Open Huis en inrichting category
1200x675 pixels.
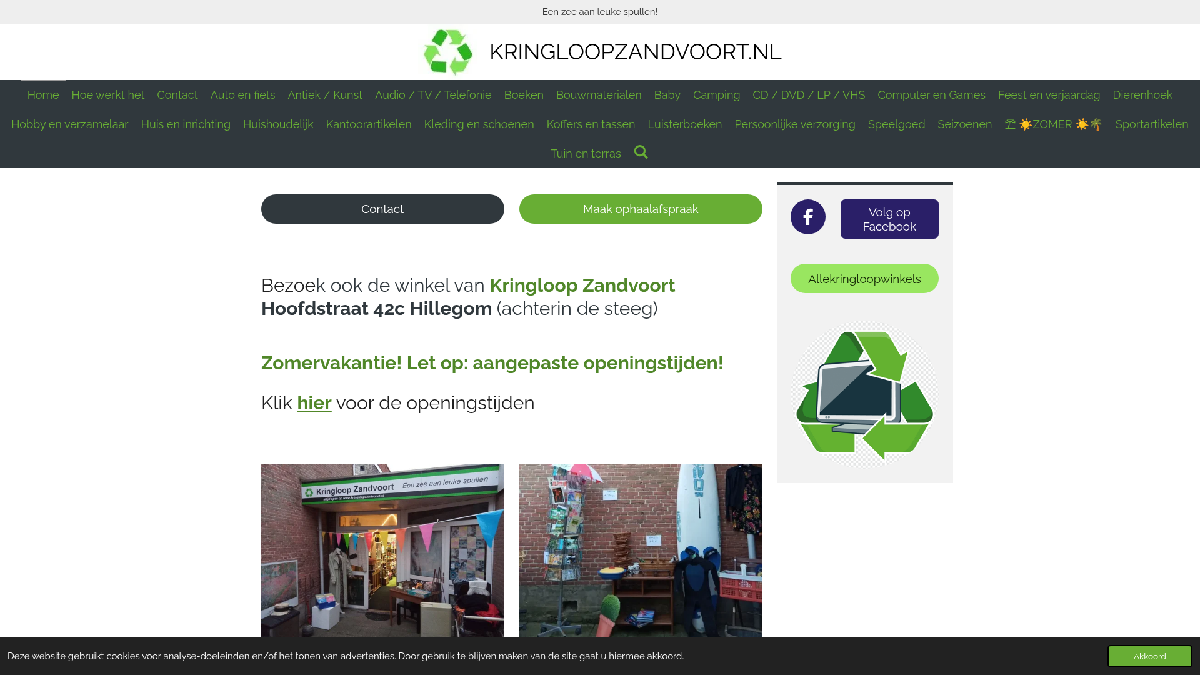click(186, 124)
